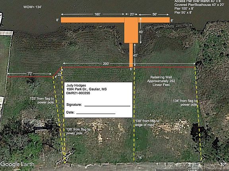Click '138' from flag to edge of road'
Viewport: 229px width, 171px height.
pyautogui.click(x=147, y=123)
